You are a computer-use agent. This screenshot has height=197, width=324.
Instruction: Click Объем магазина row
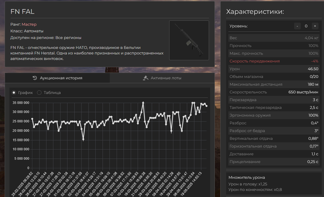point(274,77)
